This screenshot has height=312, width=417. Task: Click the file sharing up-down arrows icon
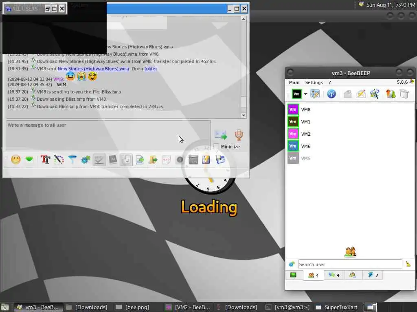point(391,94)
